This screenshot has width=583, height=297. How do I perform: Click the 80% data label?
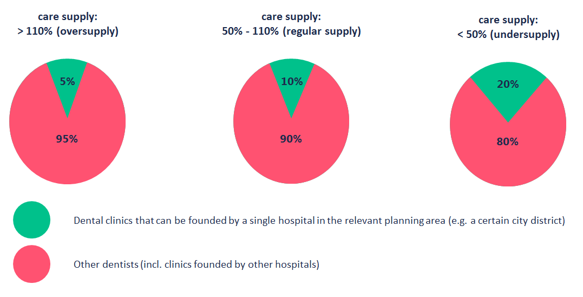(508, 142)
